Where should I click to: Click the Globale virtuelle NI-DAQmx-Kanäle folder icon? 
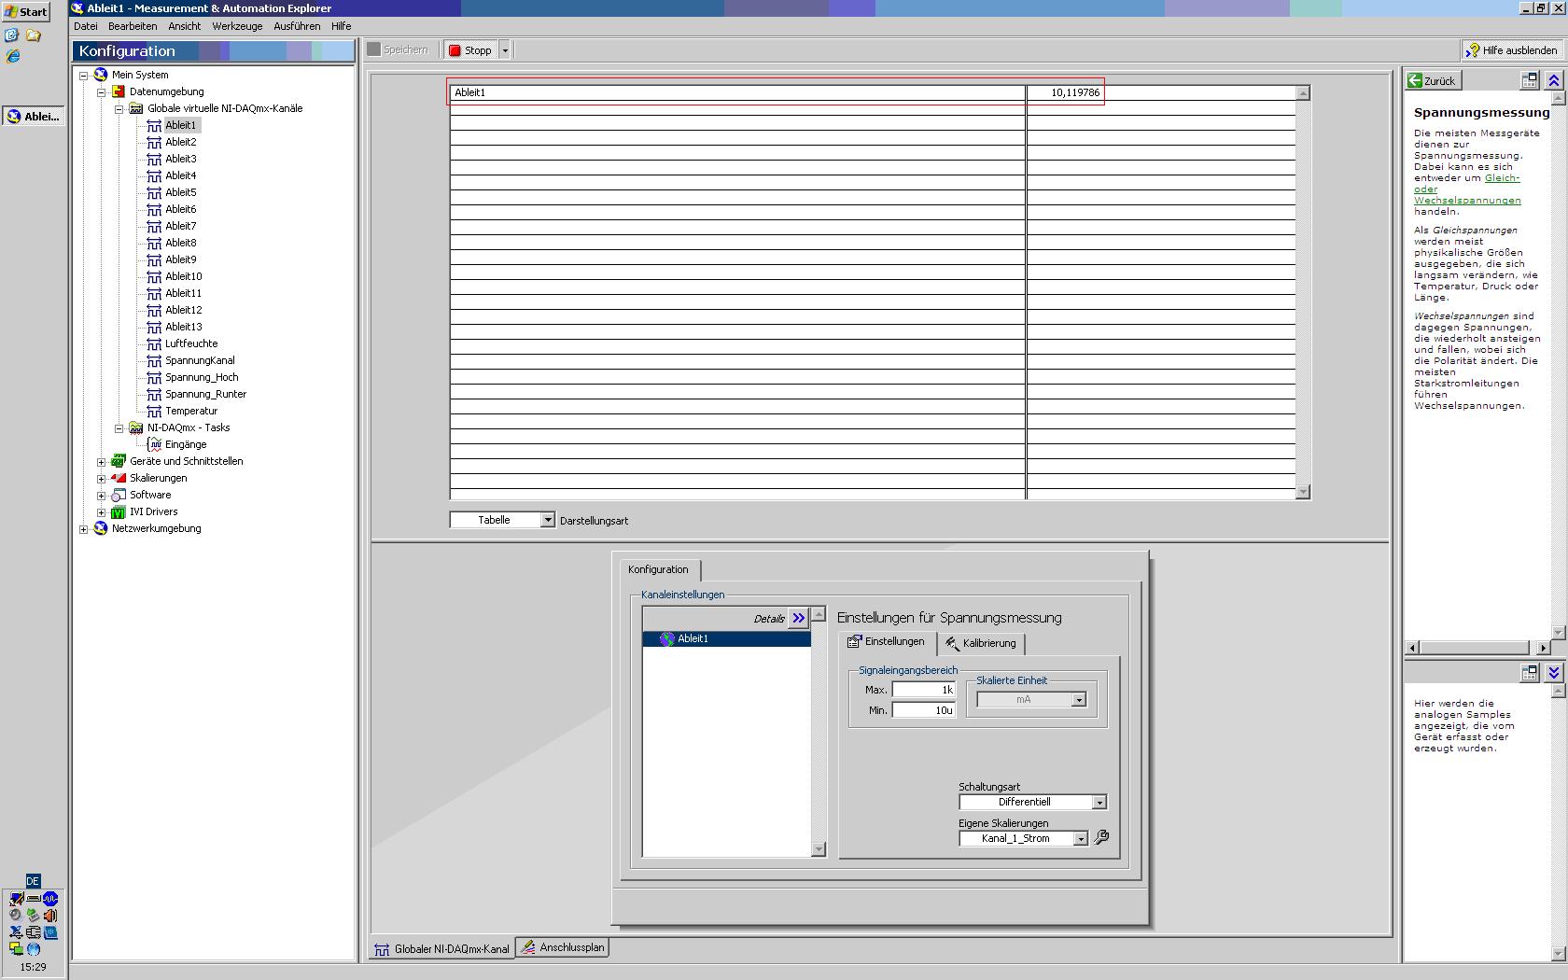[136, 108]
